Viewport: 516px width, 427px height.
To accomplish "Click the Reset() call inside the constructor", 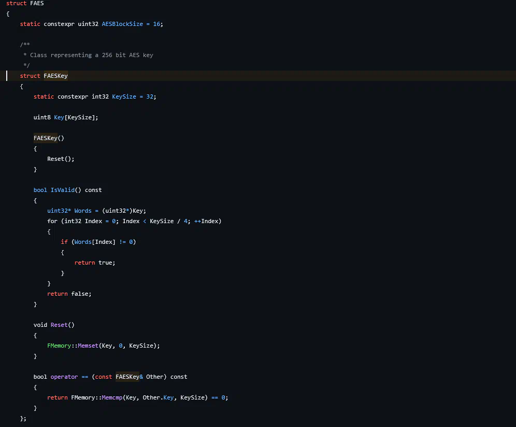I will [61, 159].
